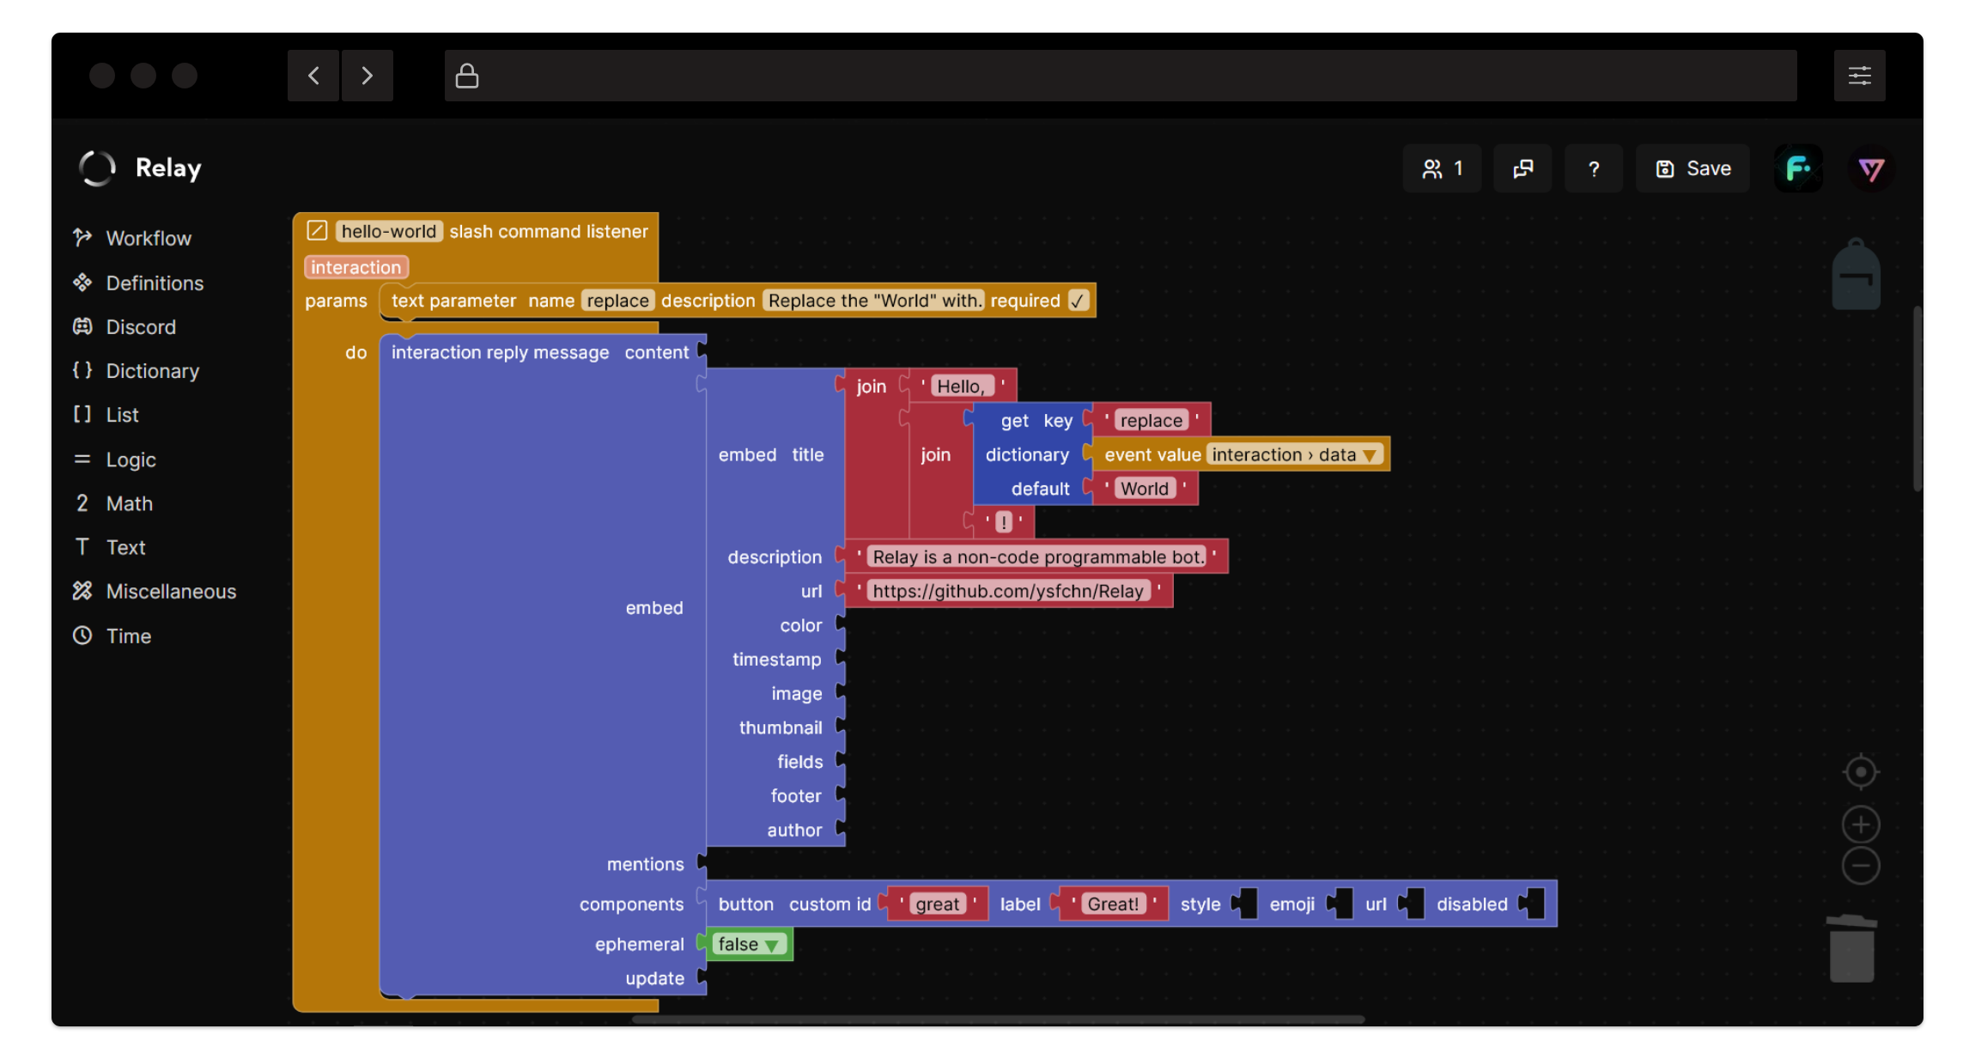Open the backpack icon on workspace
The image size is (1975, 1059).
pos(1856,275)
